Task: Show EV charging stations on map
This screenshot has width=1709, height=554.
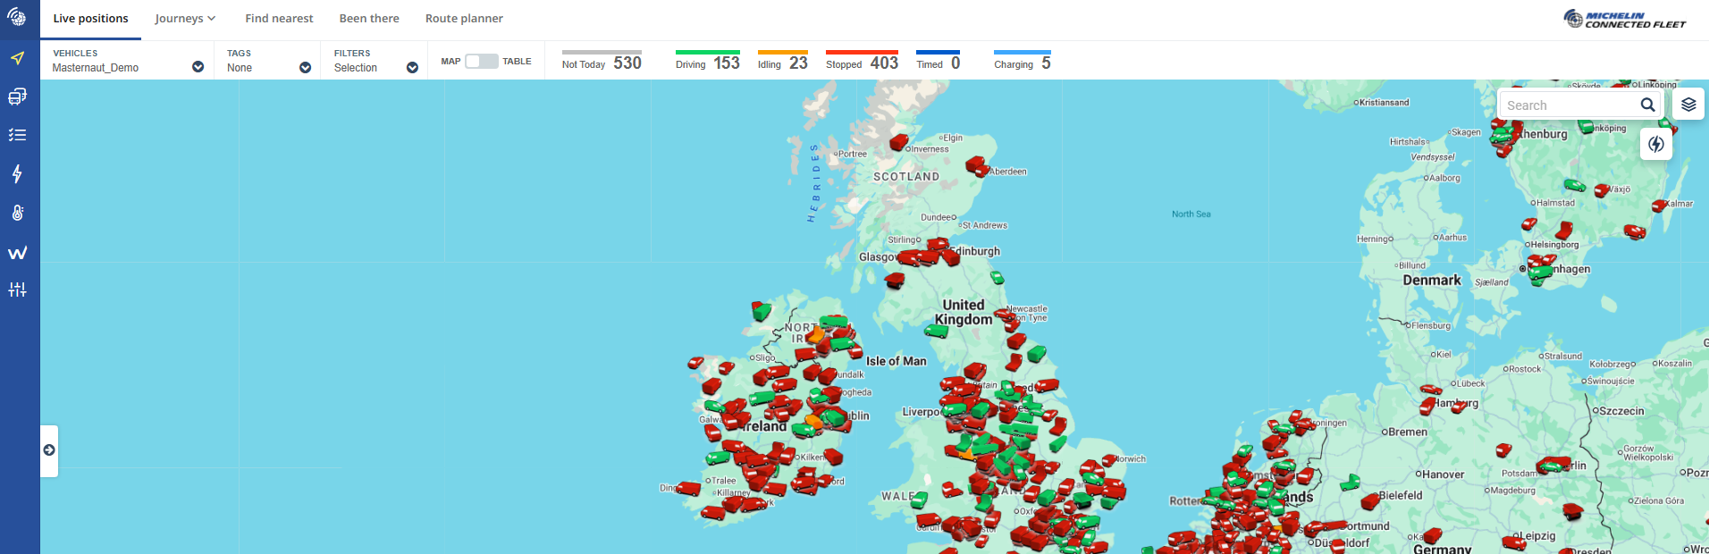Action: coord(1655,144)
